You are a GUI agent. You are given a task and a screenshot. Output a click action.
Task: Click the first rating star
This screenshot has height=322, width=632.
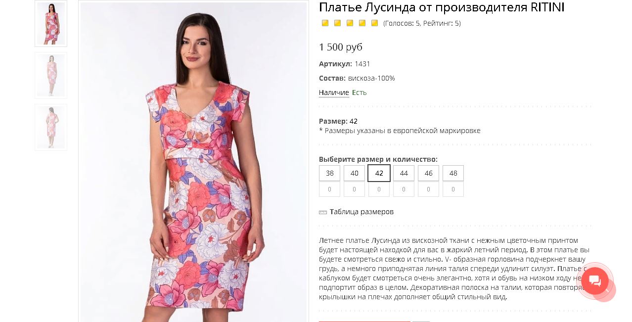click(325, 23)
